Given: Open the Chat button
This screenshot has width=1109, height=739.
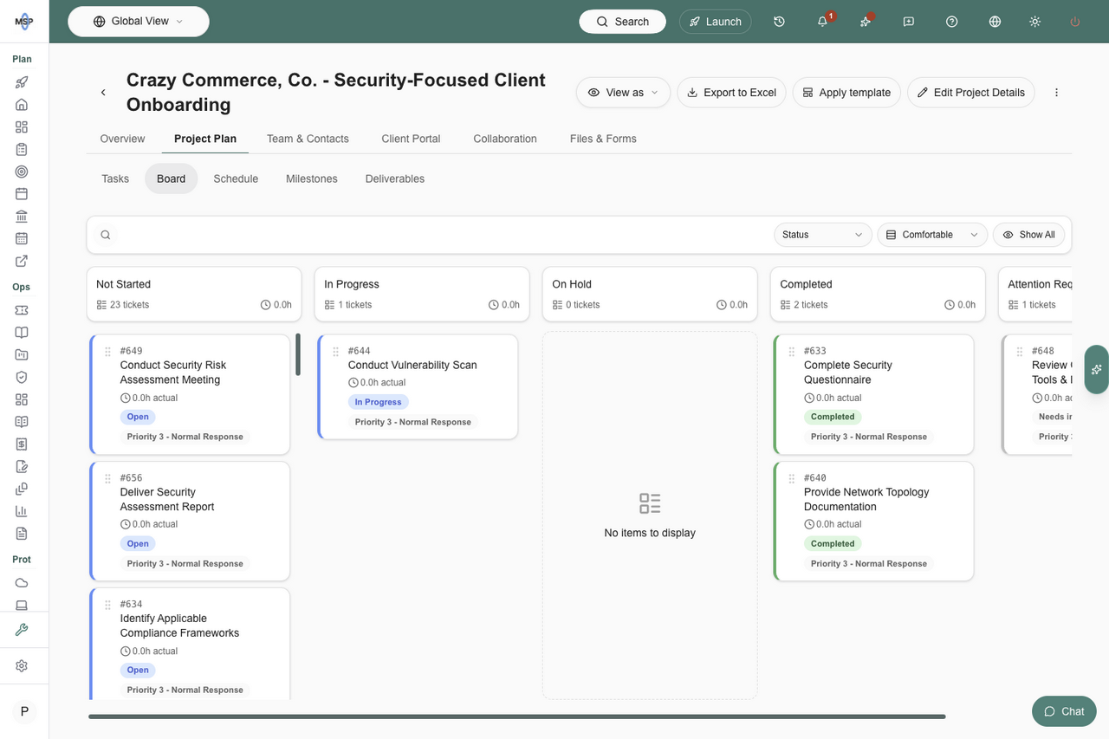Looking at the screenshot, I should coord(1064,711).
